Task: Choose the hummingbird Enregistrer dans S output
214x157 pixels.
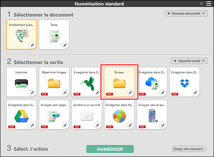Action: point(87,82)
